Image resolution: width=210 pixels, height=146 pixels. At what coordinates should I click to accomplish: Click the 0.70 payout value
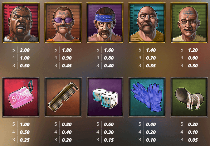[x=151, y=58]
